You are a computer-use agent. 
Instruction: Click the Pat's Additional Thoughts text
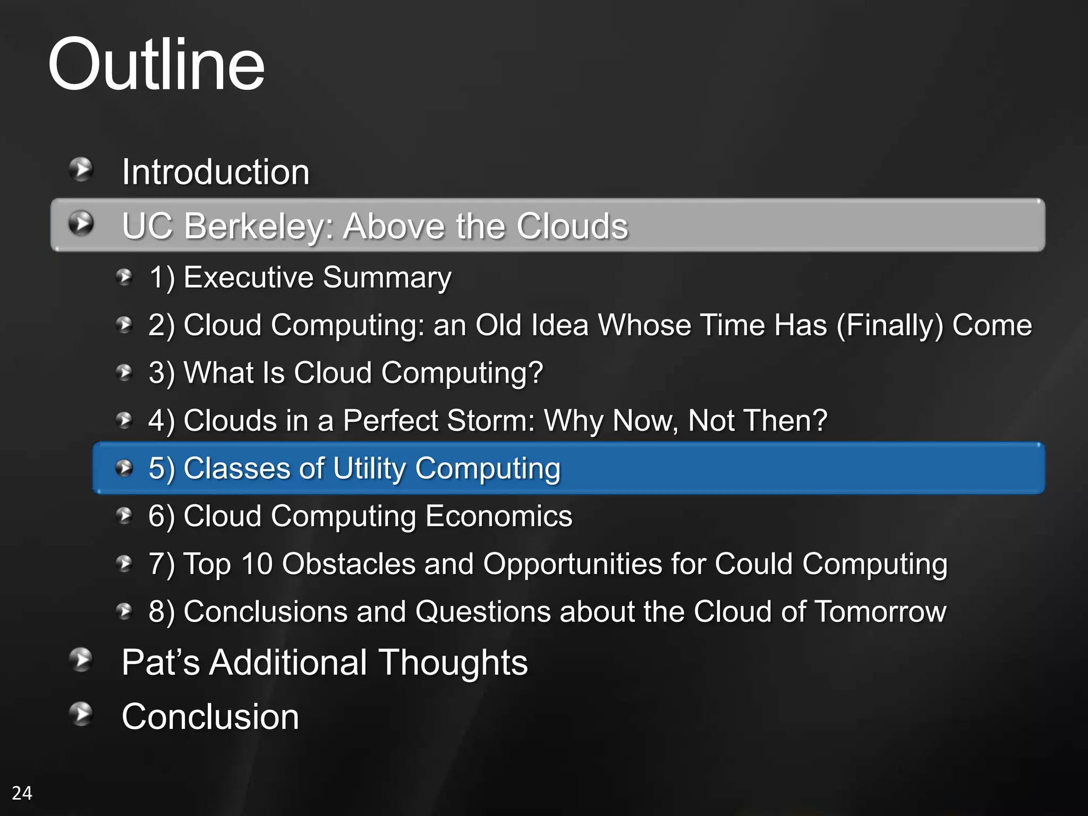pos(325,662)
